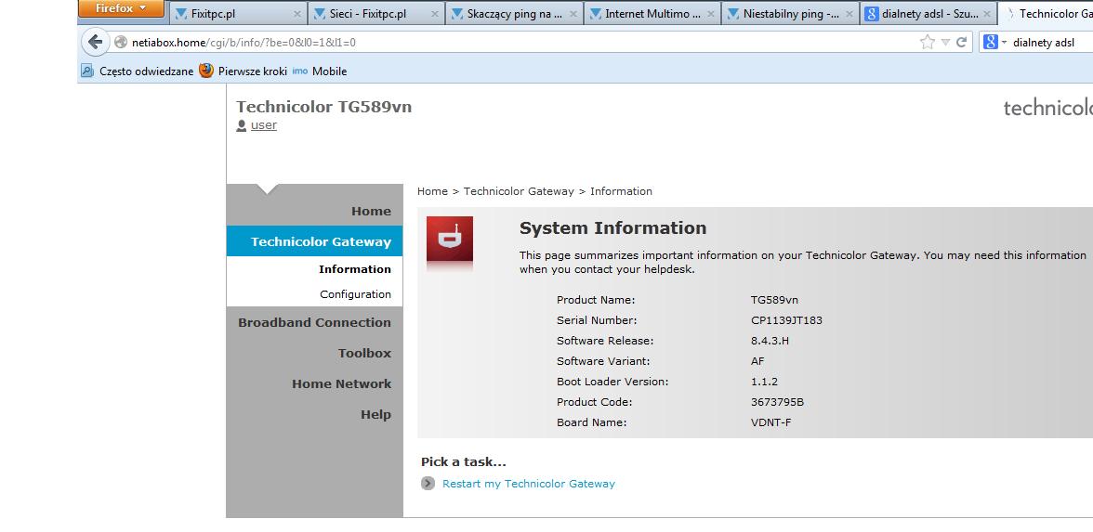1093x532 pixels.
Task: Click arrow icon beside Restart task
Action: (428, 483)
